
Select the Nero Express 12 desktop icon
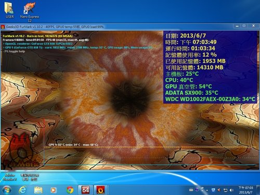point(30,12)
